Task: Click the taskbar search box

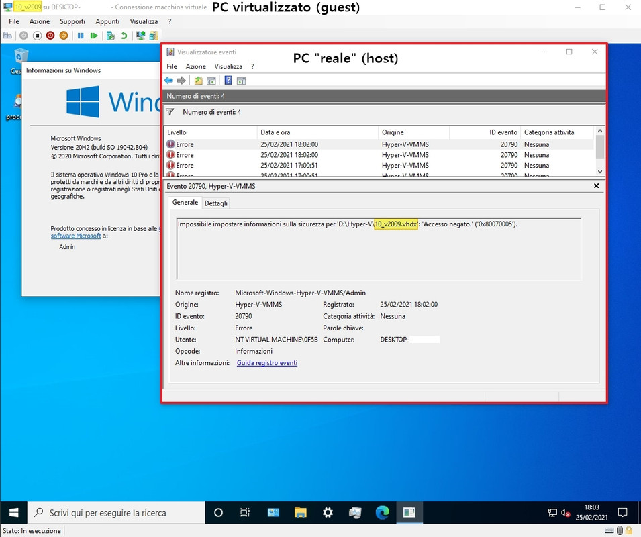Action: pyautogui.click(x=116, y=512)
